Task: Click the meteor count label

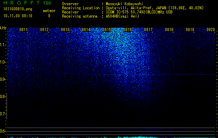Action: (49, 11)
